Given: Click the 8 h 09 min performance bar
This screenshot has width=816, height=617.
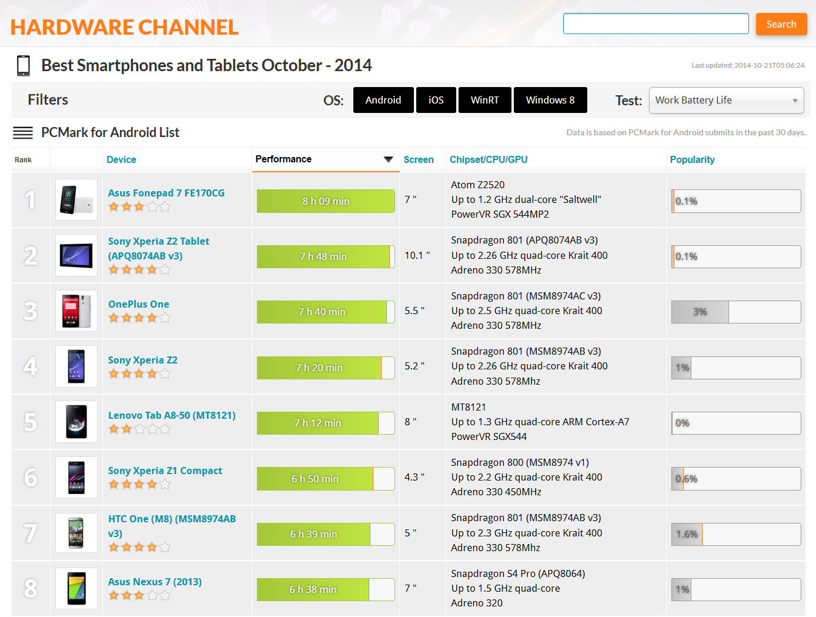Looking at the screenshot, I should click(x=326, y=201).
